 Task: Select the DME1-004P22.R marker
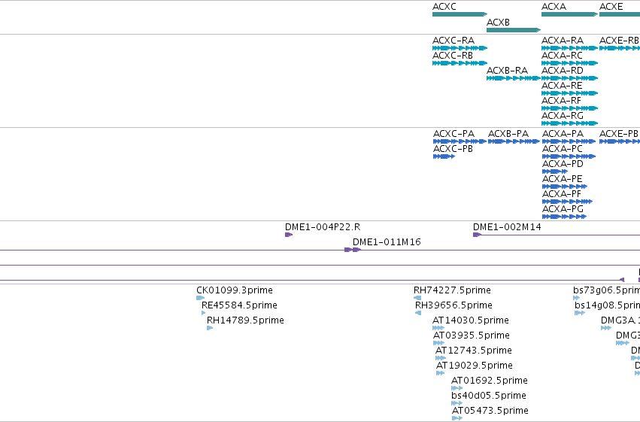289,235
